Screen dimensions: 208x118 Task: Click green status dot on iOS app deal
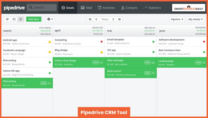(x=153, y=52)
